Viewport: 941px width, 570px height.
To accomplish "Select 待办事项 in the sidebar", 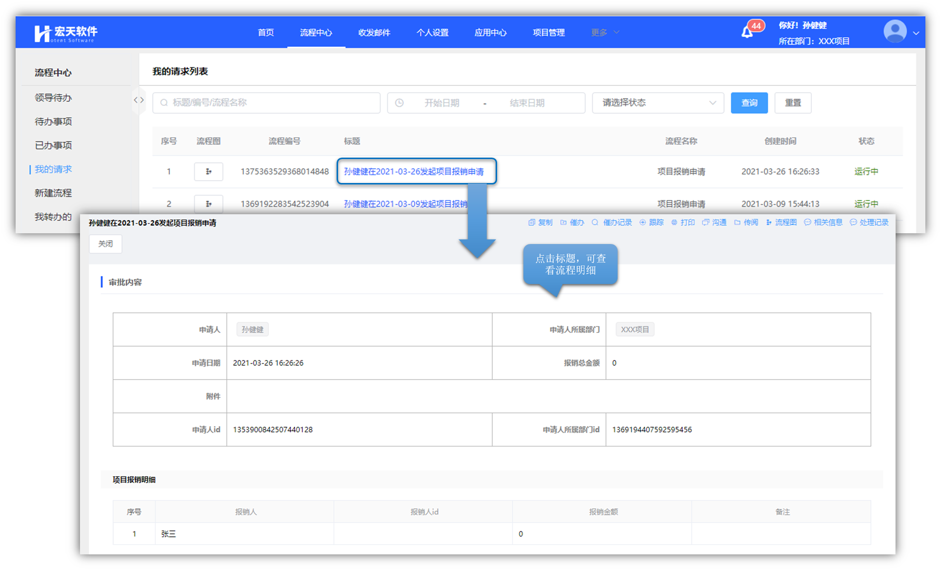I will coord(53,122).
